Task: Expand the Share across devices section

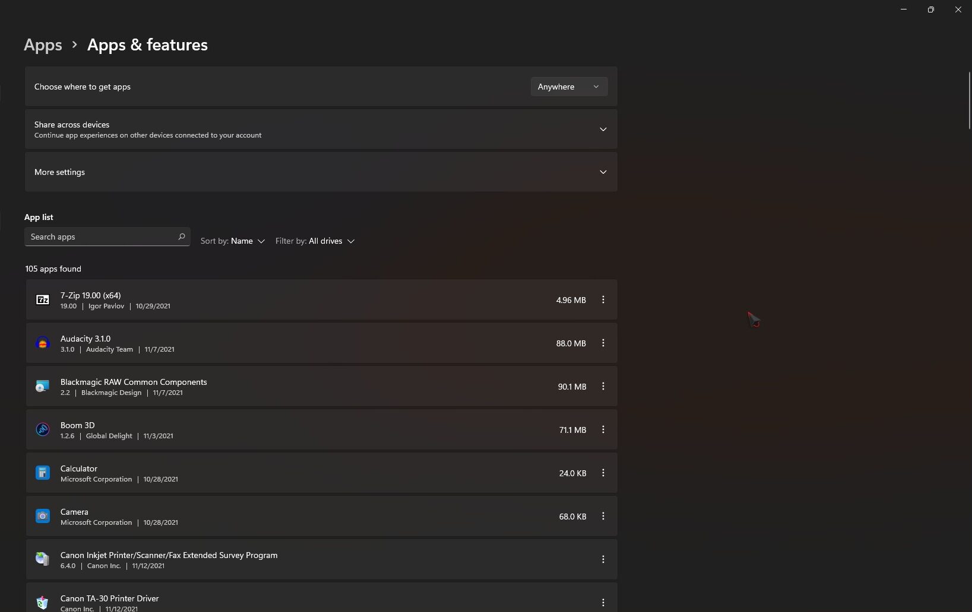Action: click(x=603, y=129)
